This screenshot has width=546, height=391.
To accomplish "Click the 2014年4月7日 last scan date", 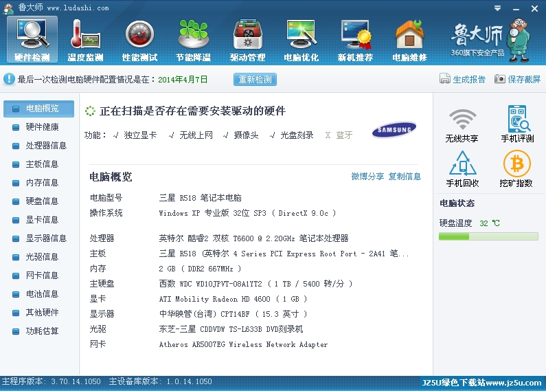I will [x=183, y=80].
